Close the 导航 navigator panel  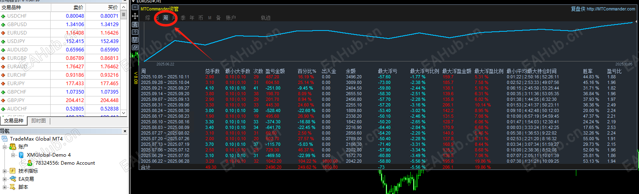pos(125,131)
